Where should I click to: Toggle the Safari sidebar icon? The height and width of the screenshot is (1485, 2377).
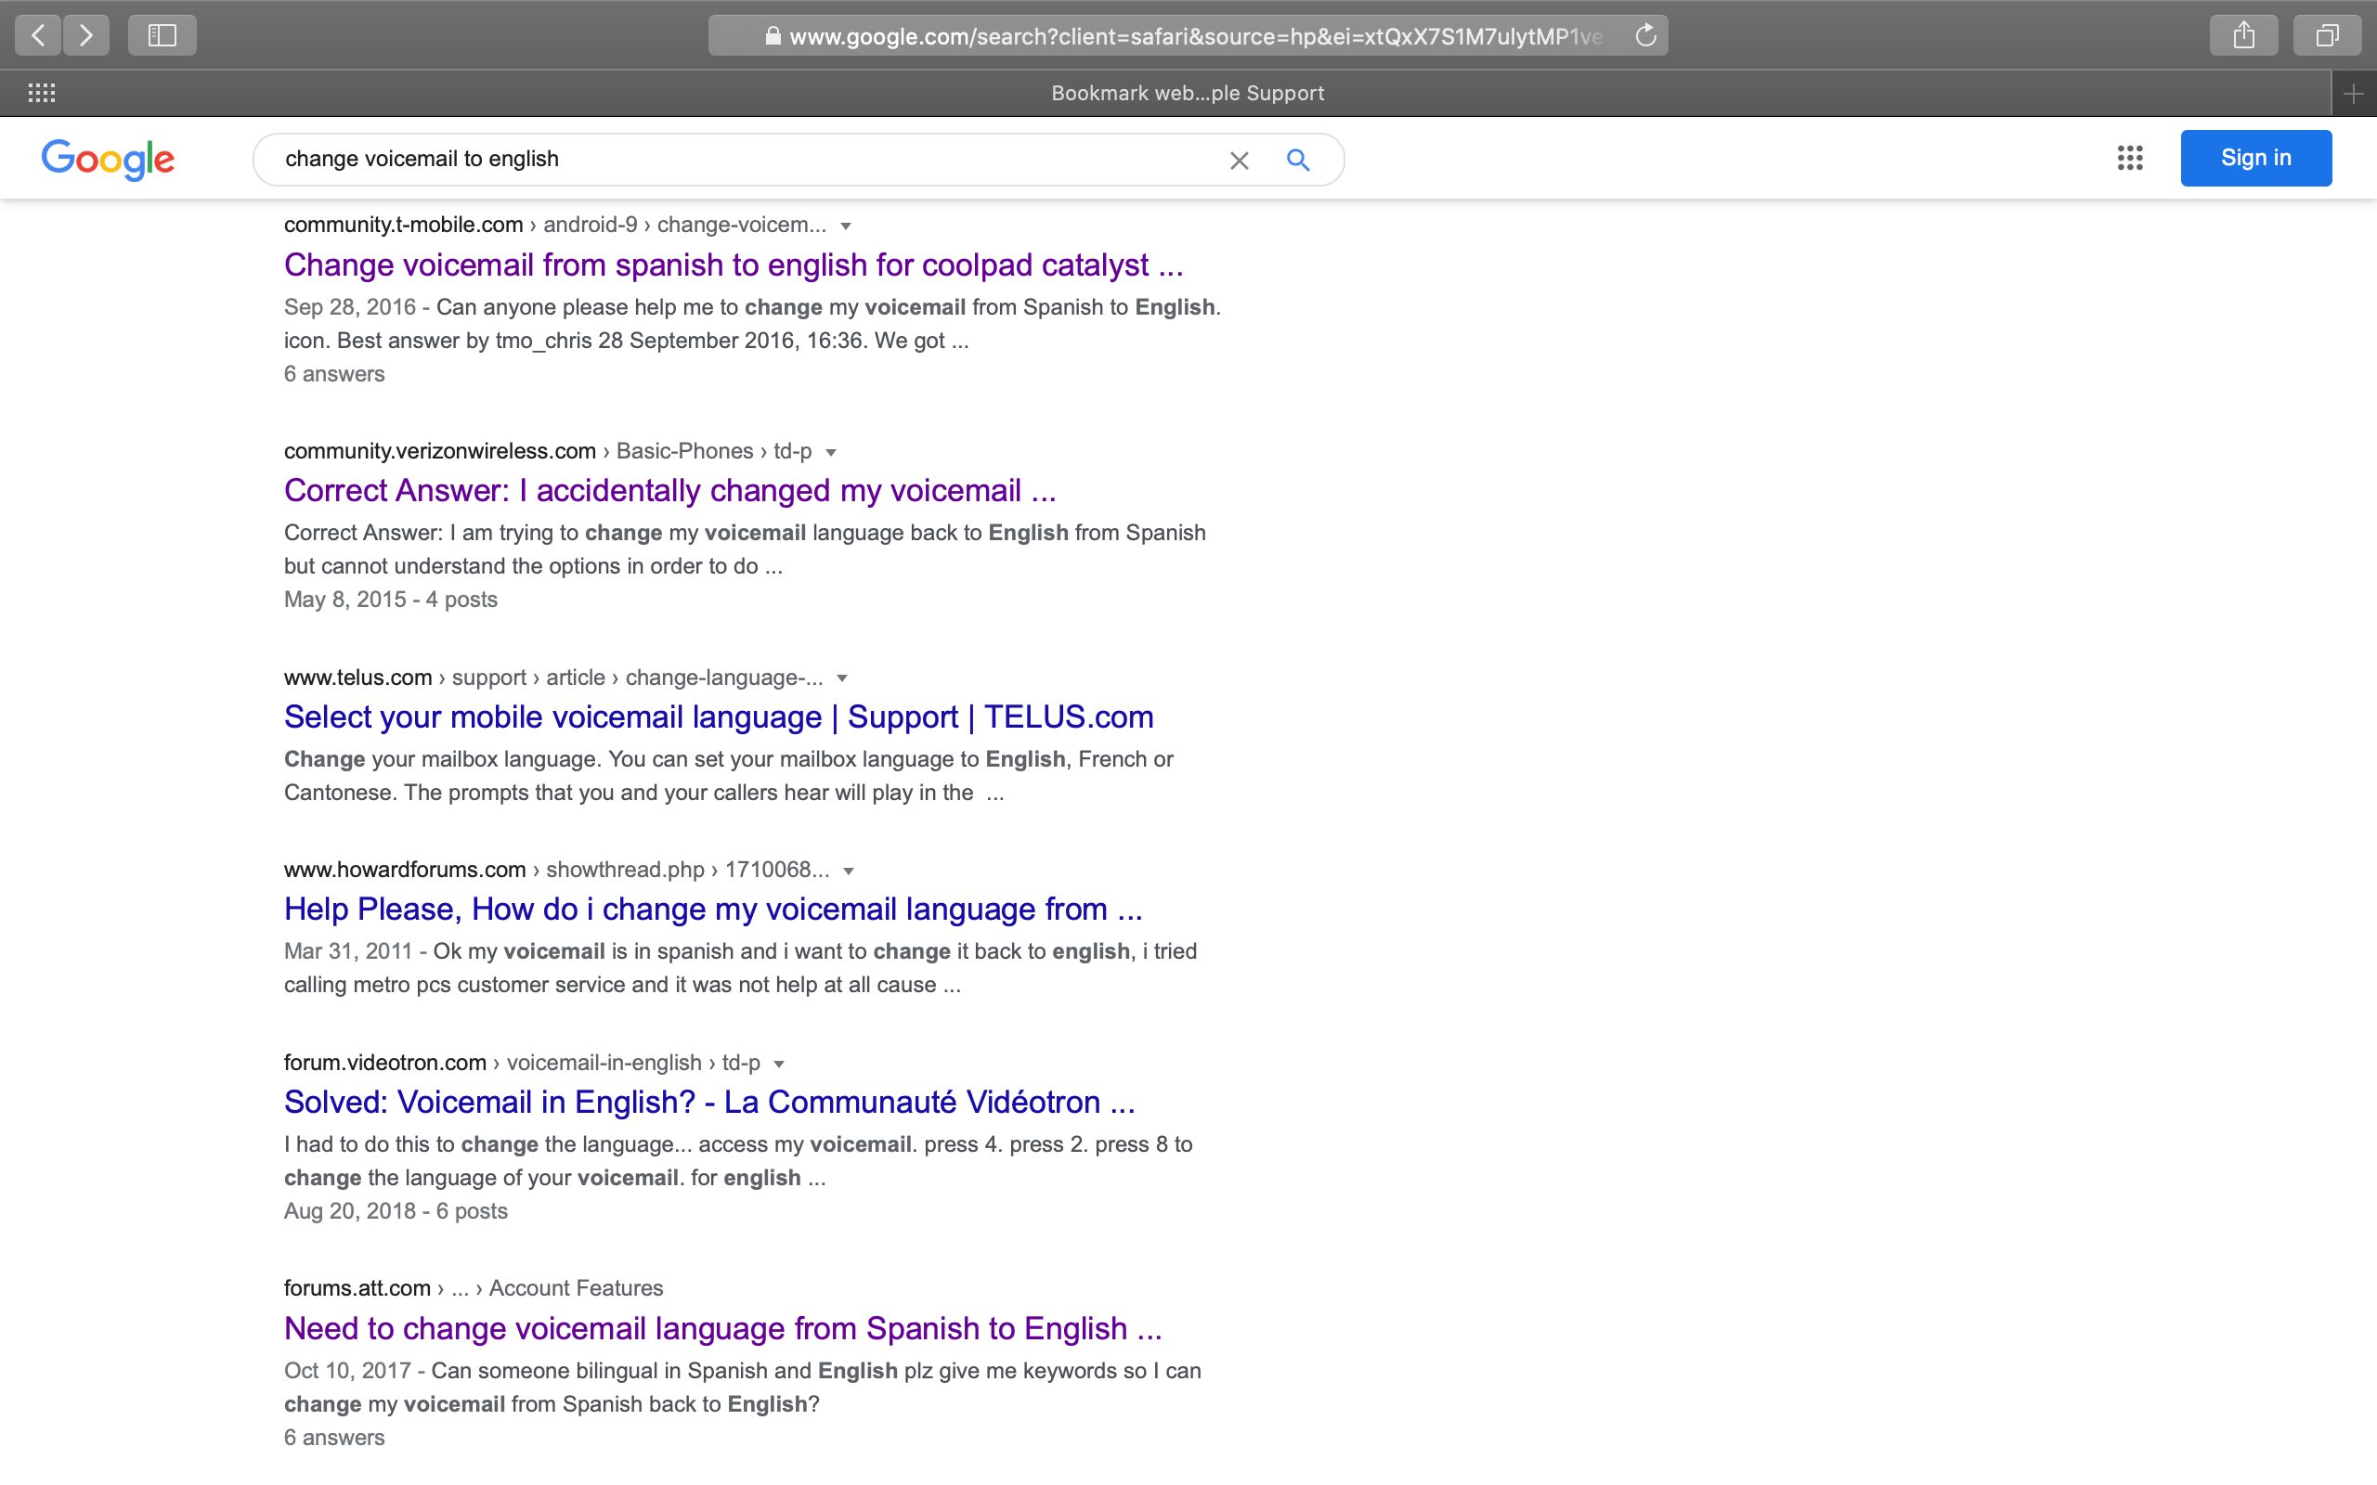click(162, 35)
